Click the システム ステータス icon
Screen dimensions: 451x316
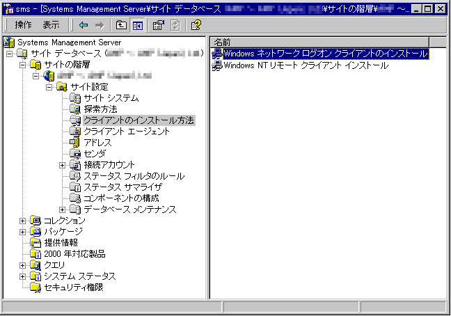pyautogui.click(x=35, y=276)
